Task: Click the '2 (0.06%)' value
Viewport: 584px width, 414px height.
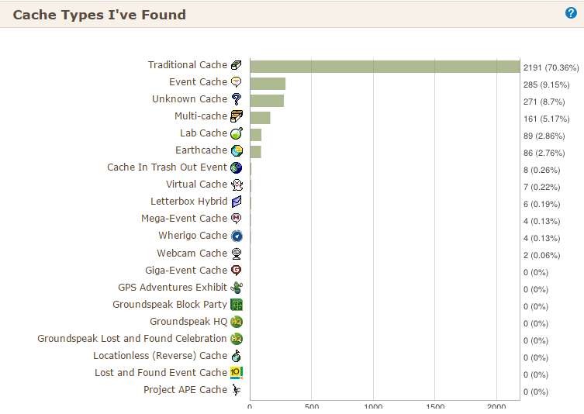Action: [x=541, y=255]
